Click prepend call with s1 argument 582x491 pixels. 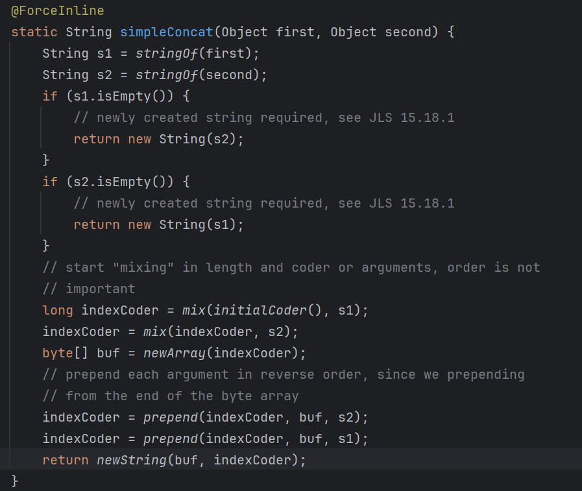(x=252, y=439)
